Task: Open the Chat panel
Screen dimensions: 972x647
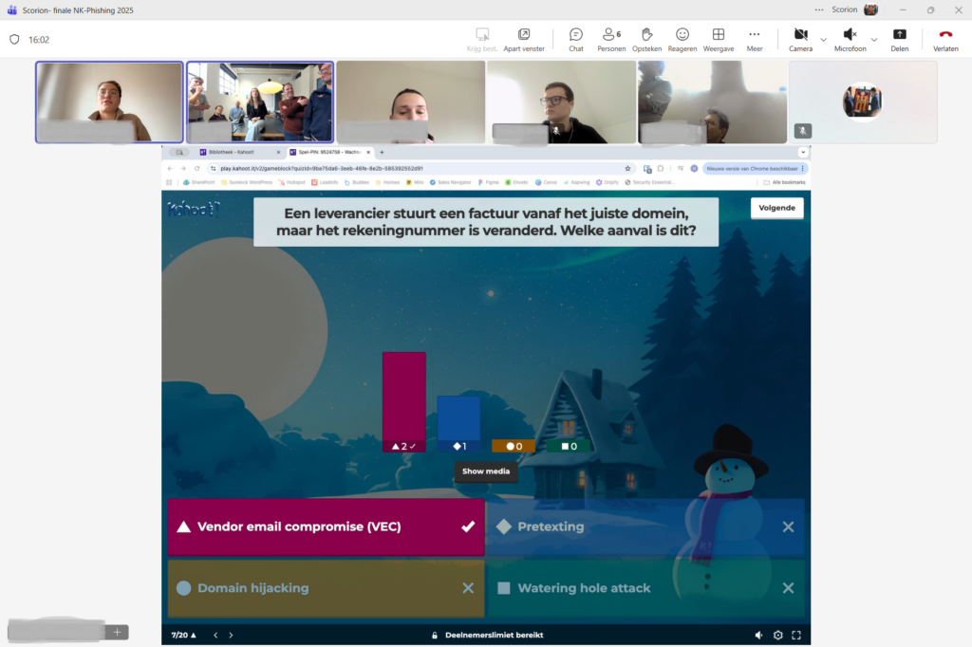Action: [575, 39]
